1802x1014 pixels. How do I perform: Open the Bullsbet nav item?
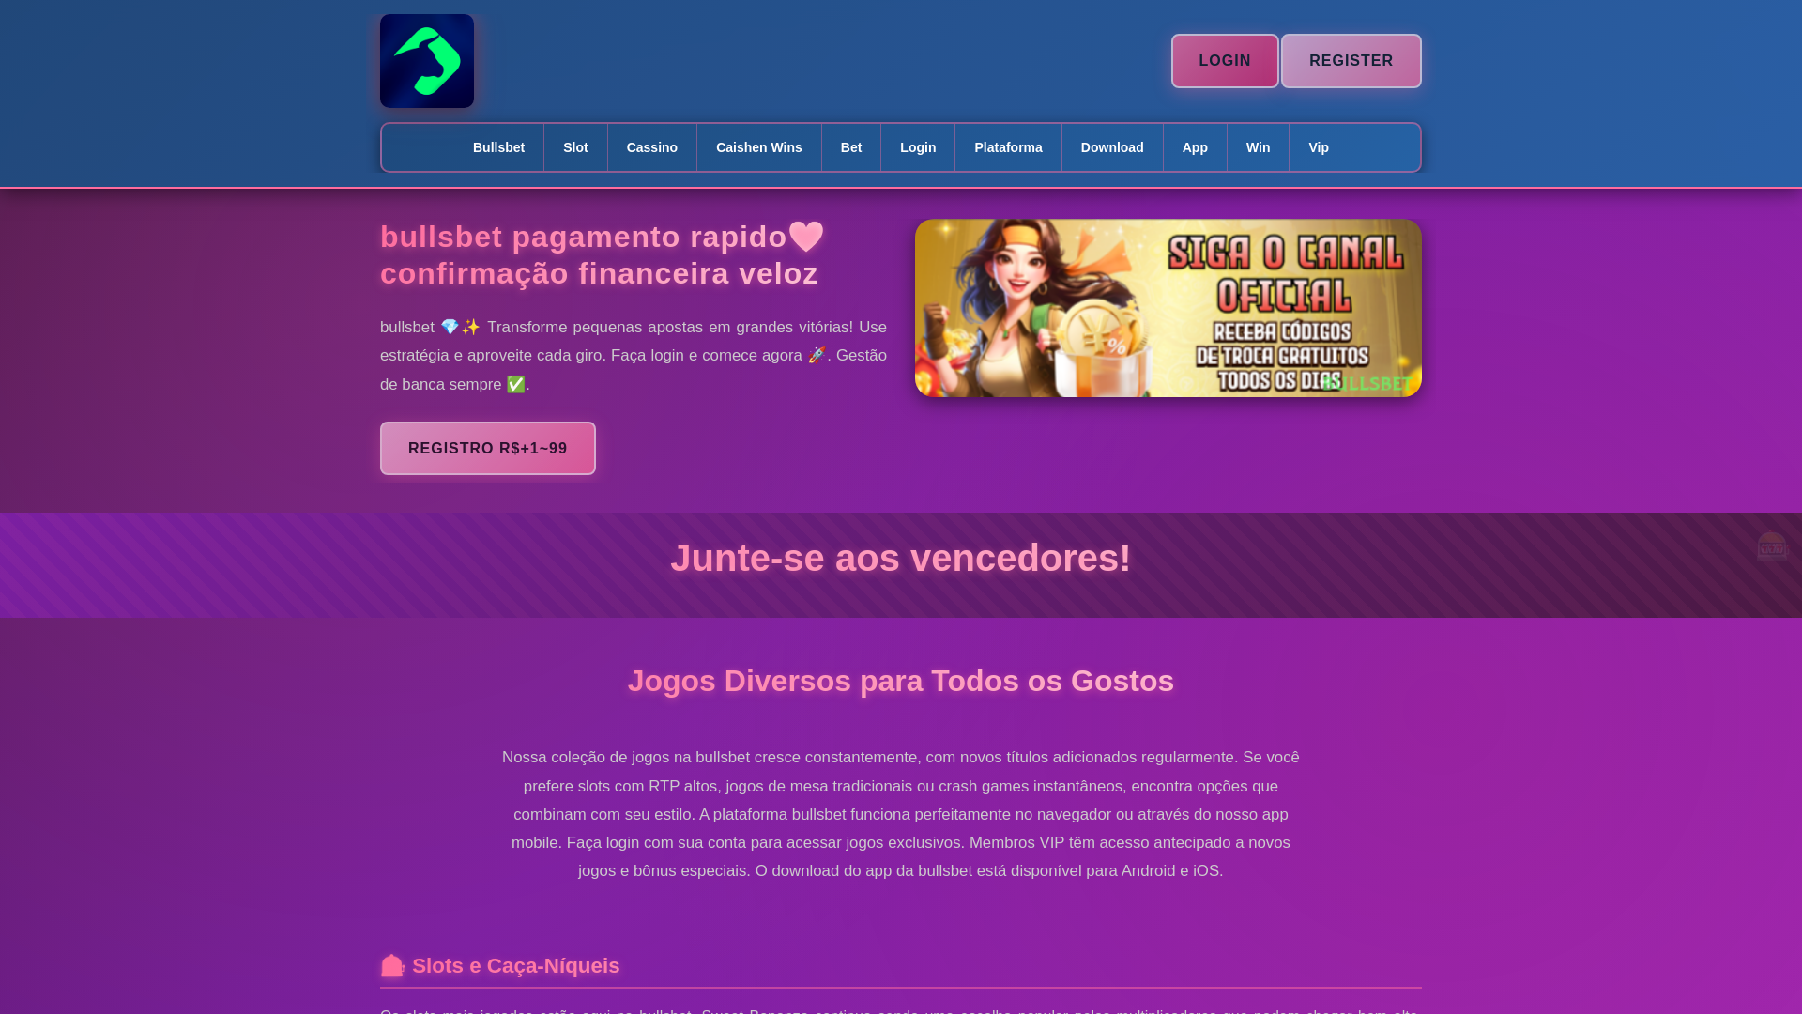click(498, 147)
